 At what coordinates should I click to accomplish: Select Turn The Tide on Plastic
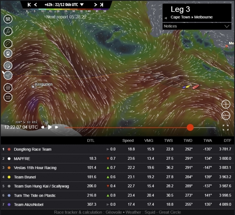pos(117,195)
